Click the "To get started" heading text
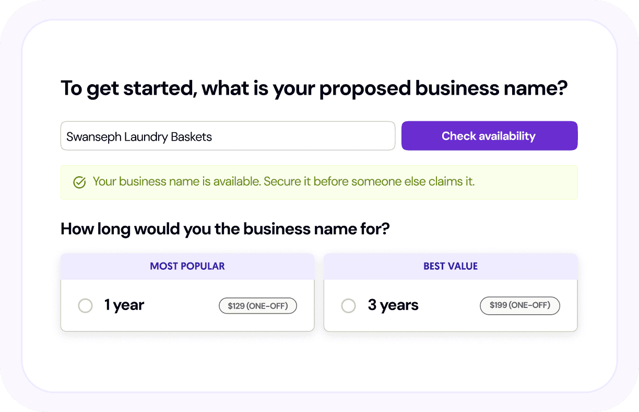 128,88
